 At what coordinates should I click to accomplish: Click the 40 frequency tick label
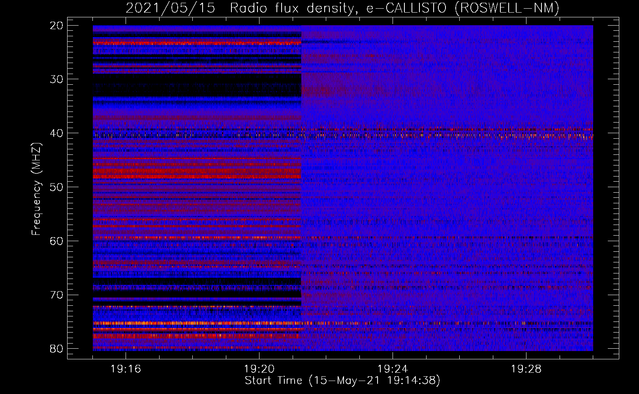coord(57,133)
